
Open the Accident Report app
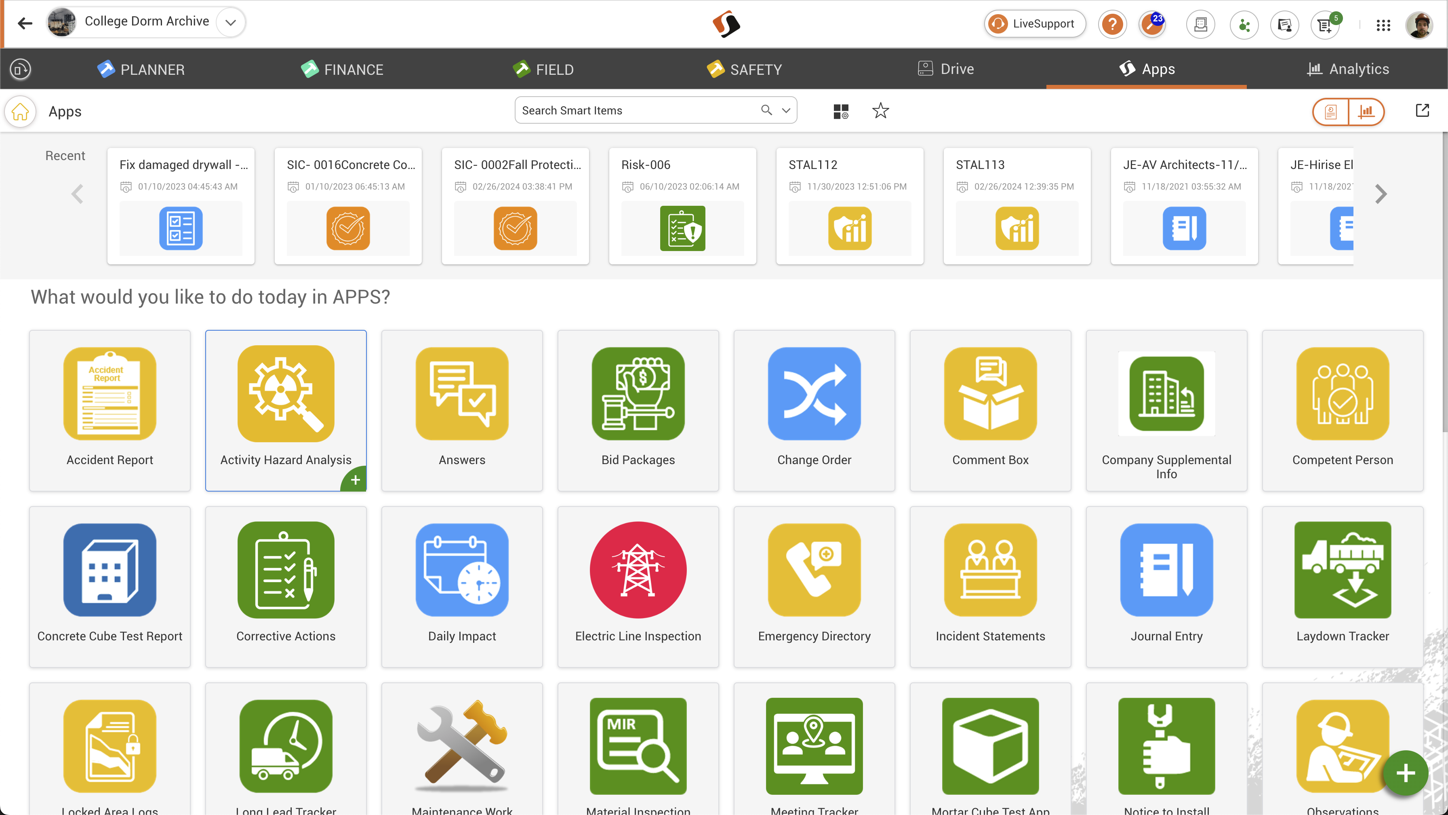tap(109, 410)
